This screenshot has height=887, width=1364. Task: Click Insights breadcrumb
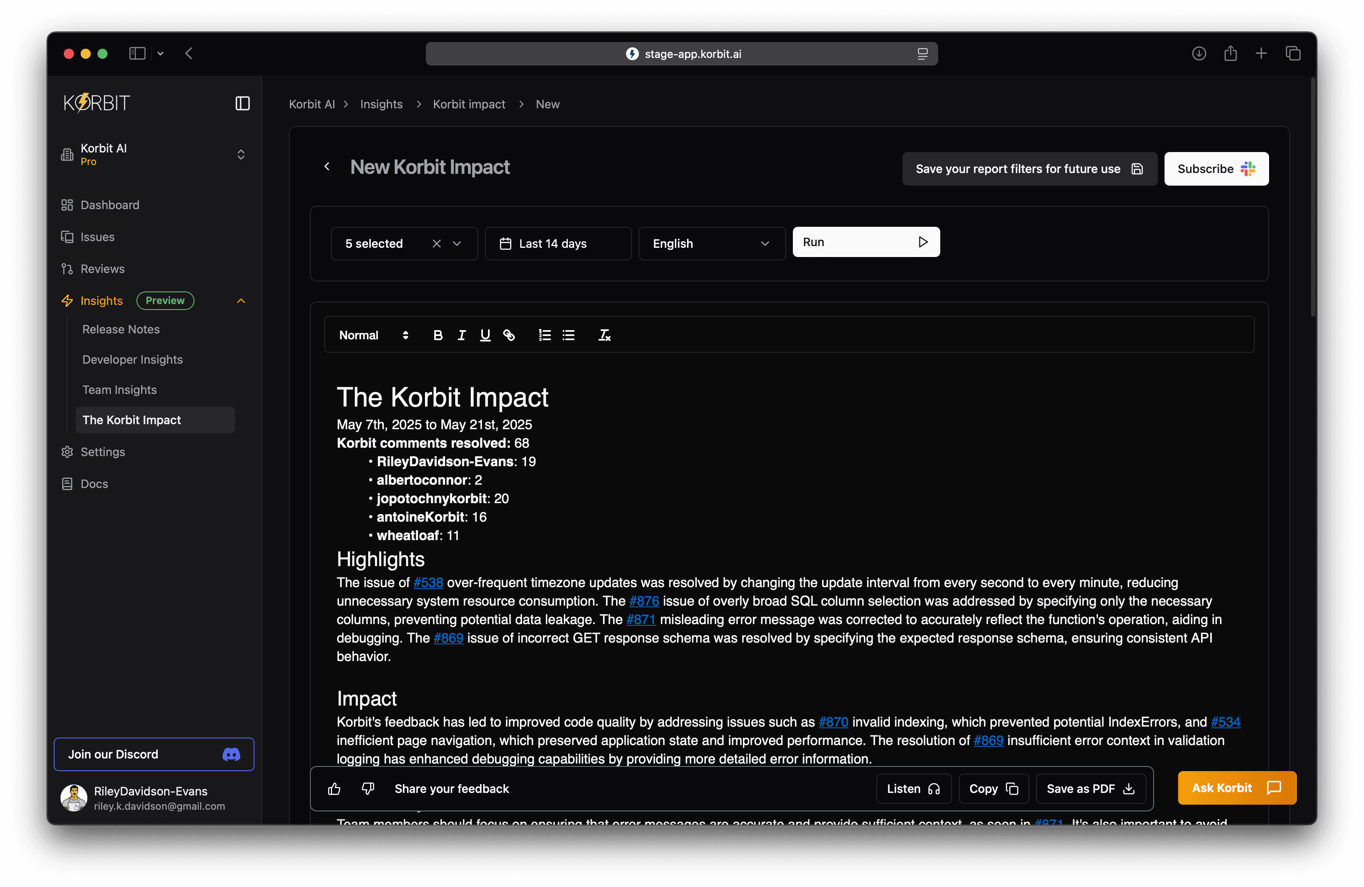(381, 104)
